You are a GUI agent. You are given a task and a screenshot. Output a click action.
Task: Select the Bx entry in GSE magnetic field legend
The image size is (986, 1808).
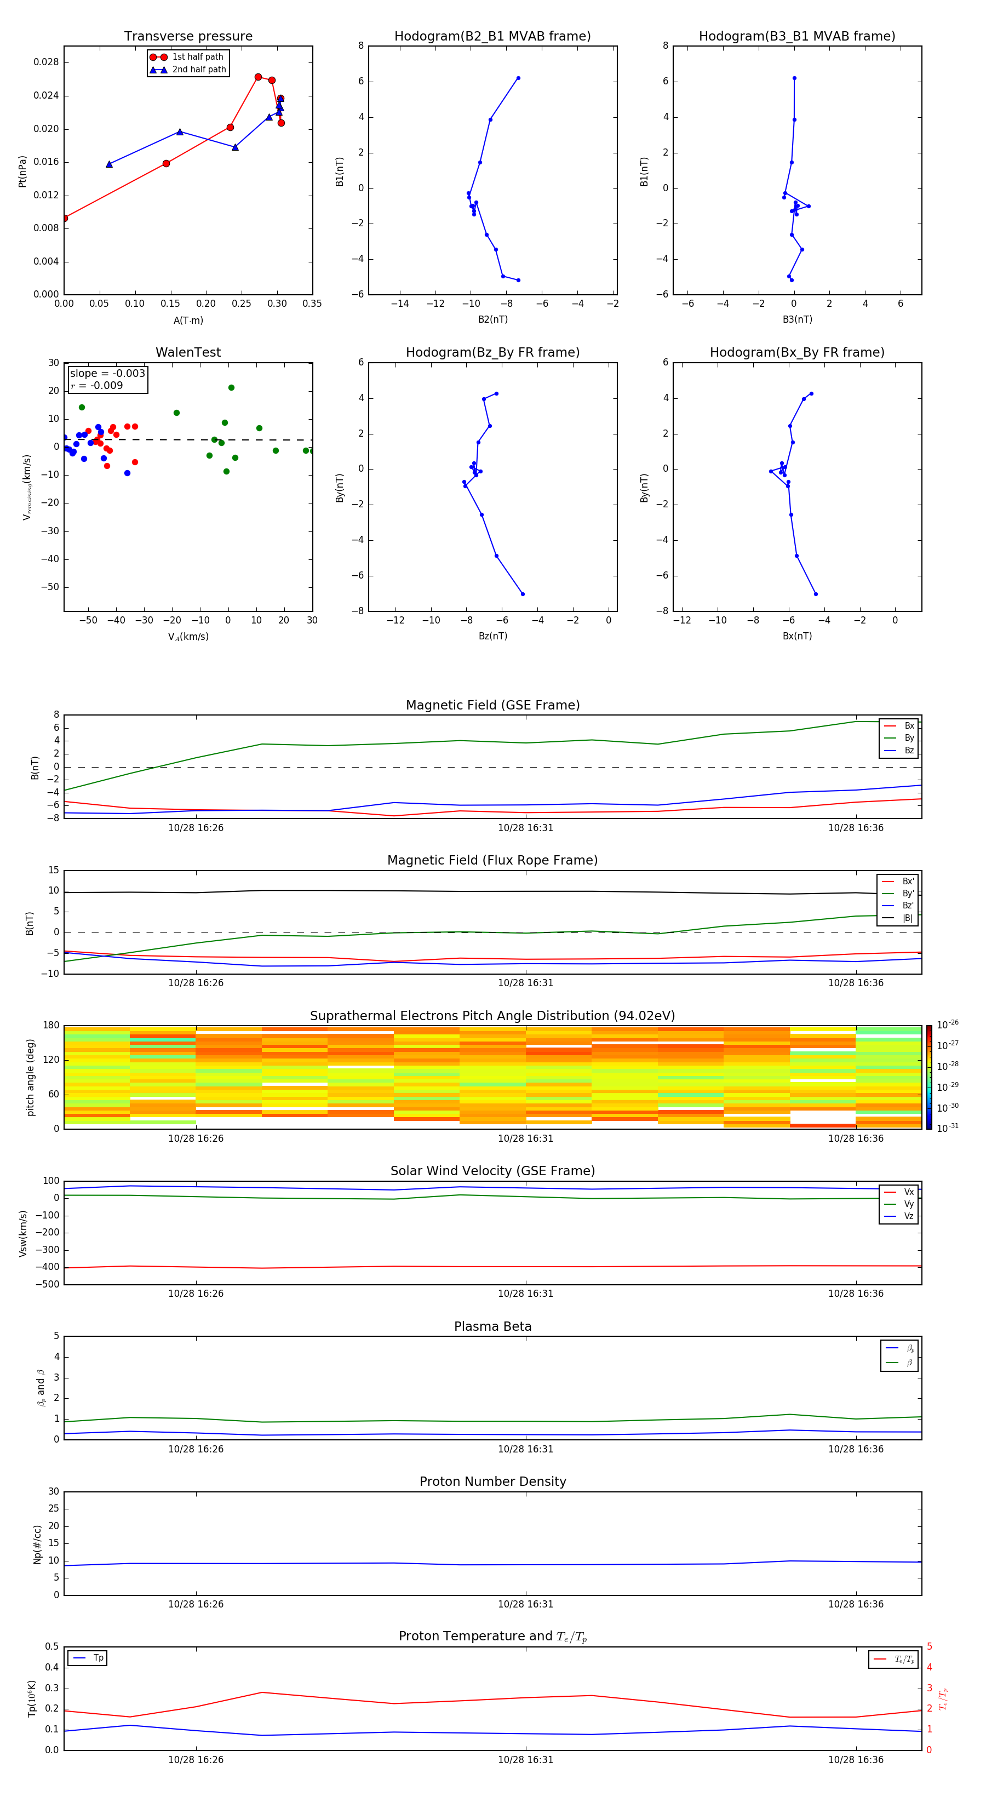click(899, 726)
